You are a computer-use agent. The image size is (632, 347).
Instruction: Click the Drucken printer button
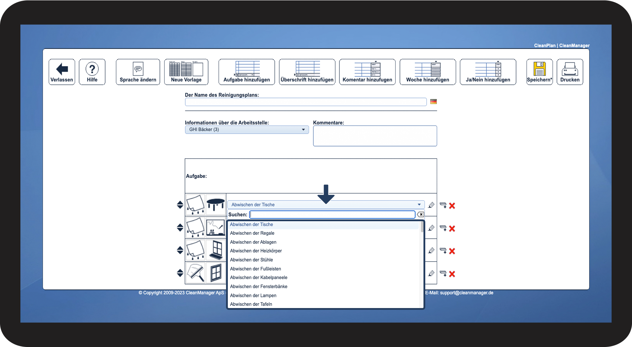(x=570, y=72)
